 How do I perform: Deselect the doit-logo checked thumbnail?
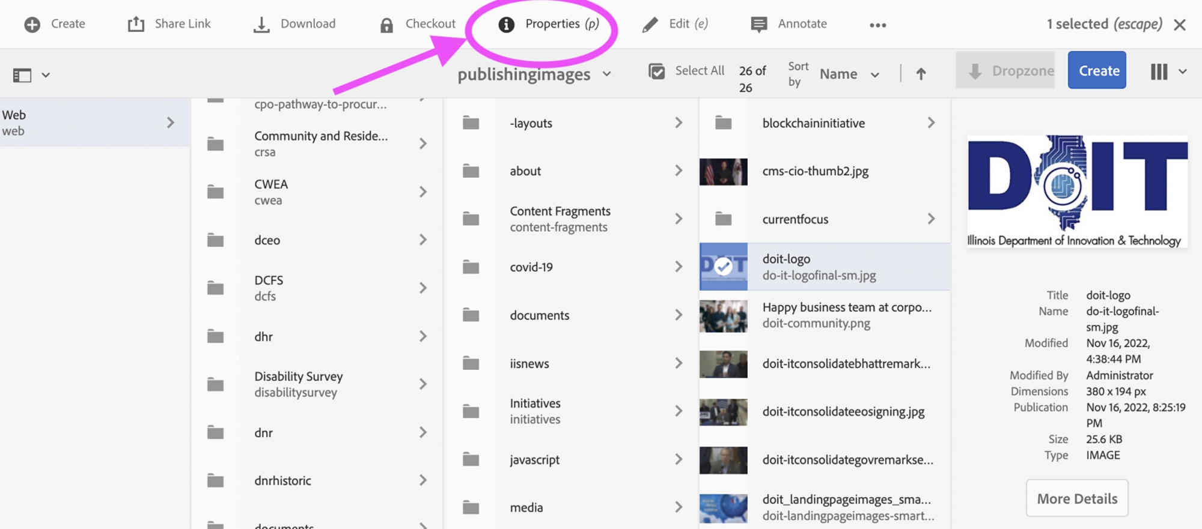point(724,267)
